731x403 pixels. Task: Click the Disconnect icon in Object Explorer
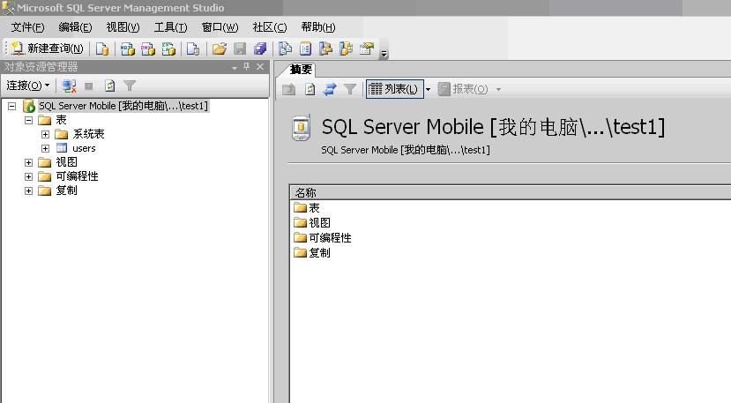(x=69, y=86)
